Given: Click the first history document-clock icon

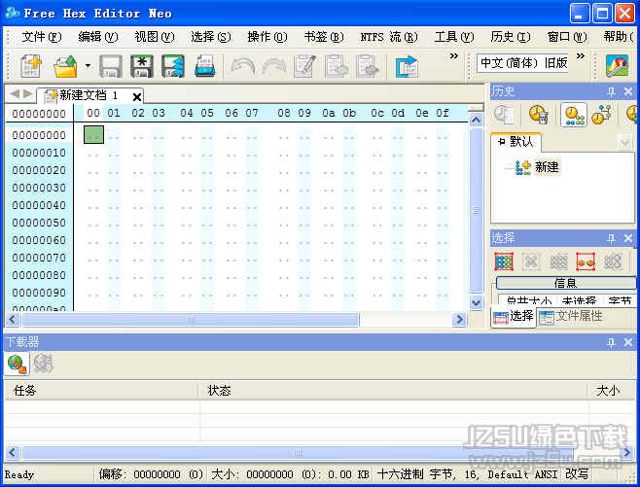Looking at the screenshot, I should 504,115.
